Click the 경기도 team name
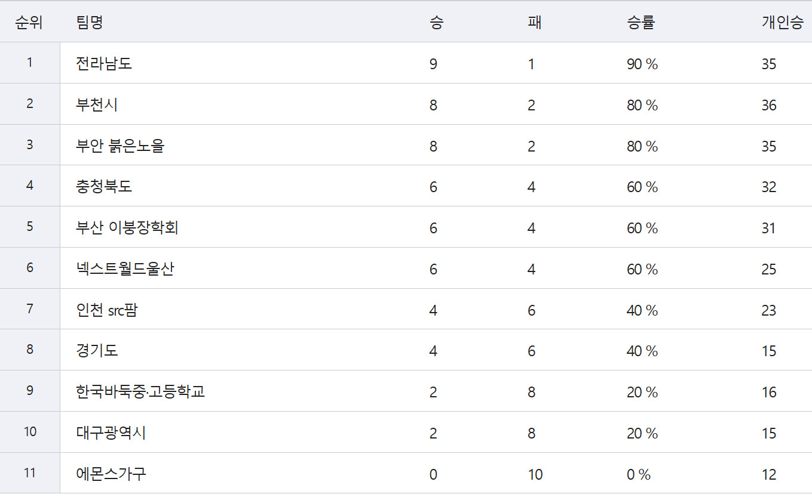This screenshot has width=812, height=494. tap(97, 350)
